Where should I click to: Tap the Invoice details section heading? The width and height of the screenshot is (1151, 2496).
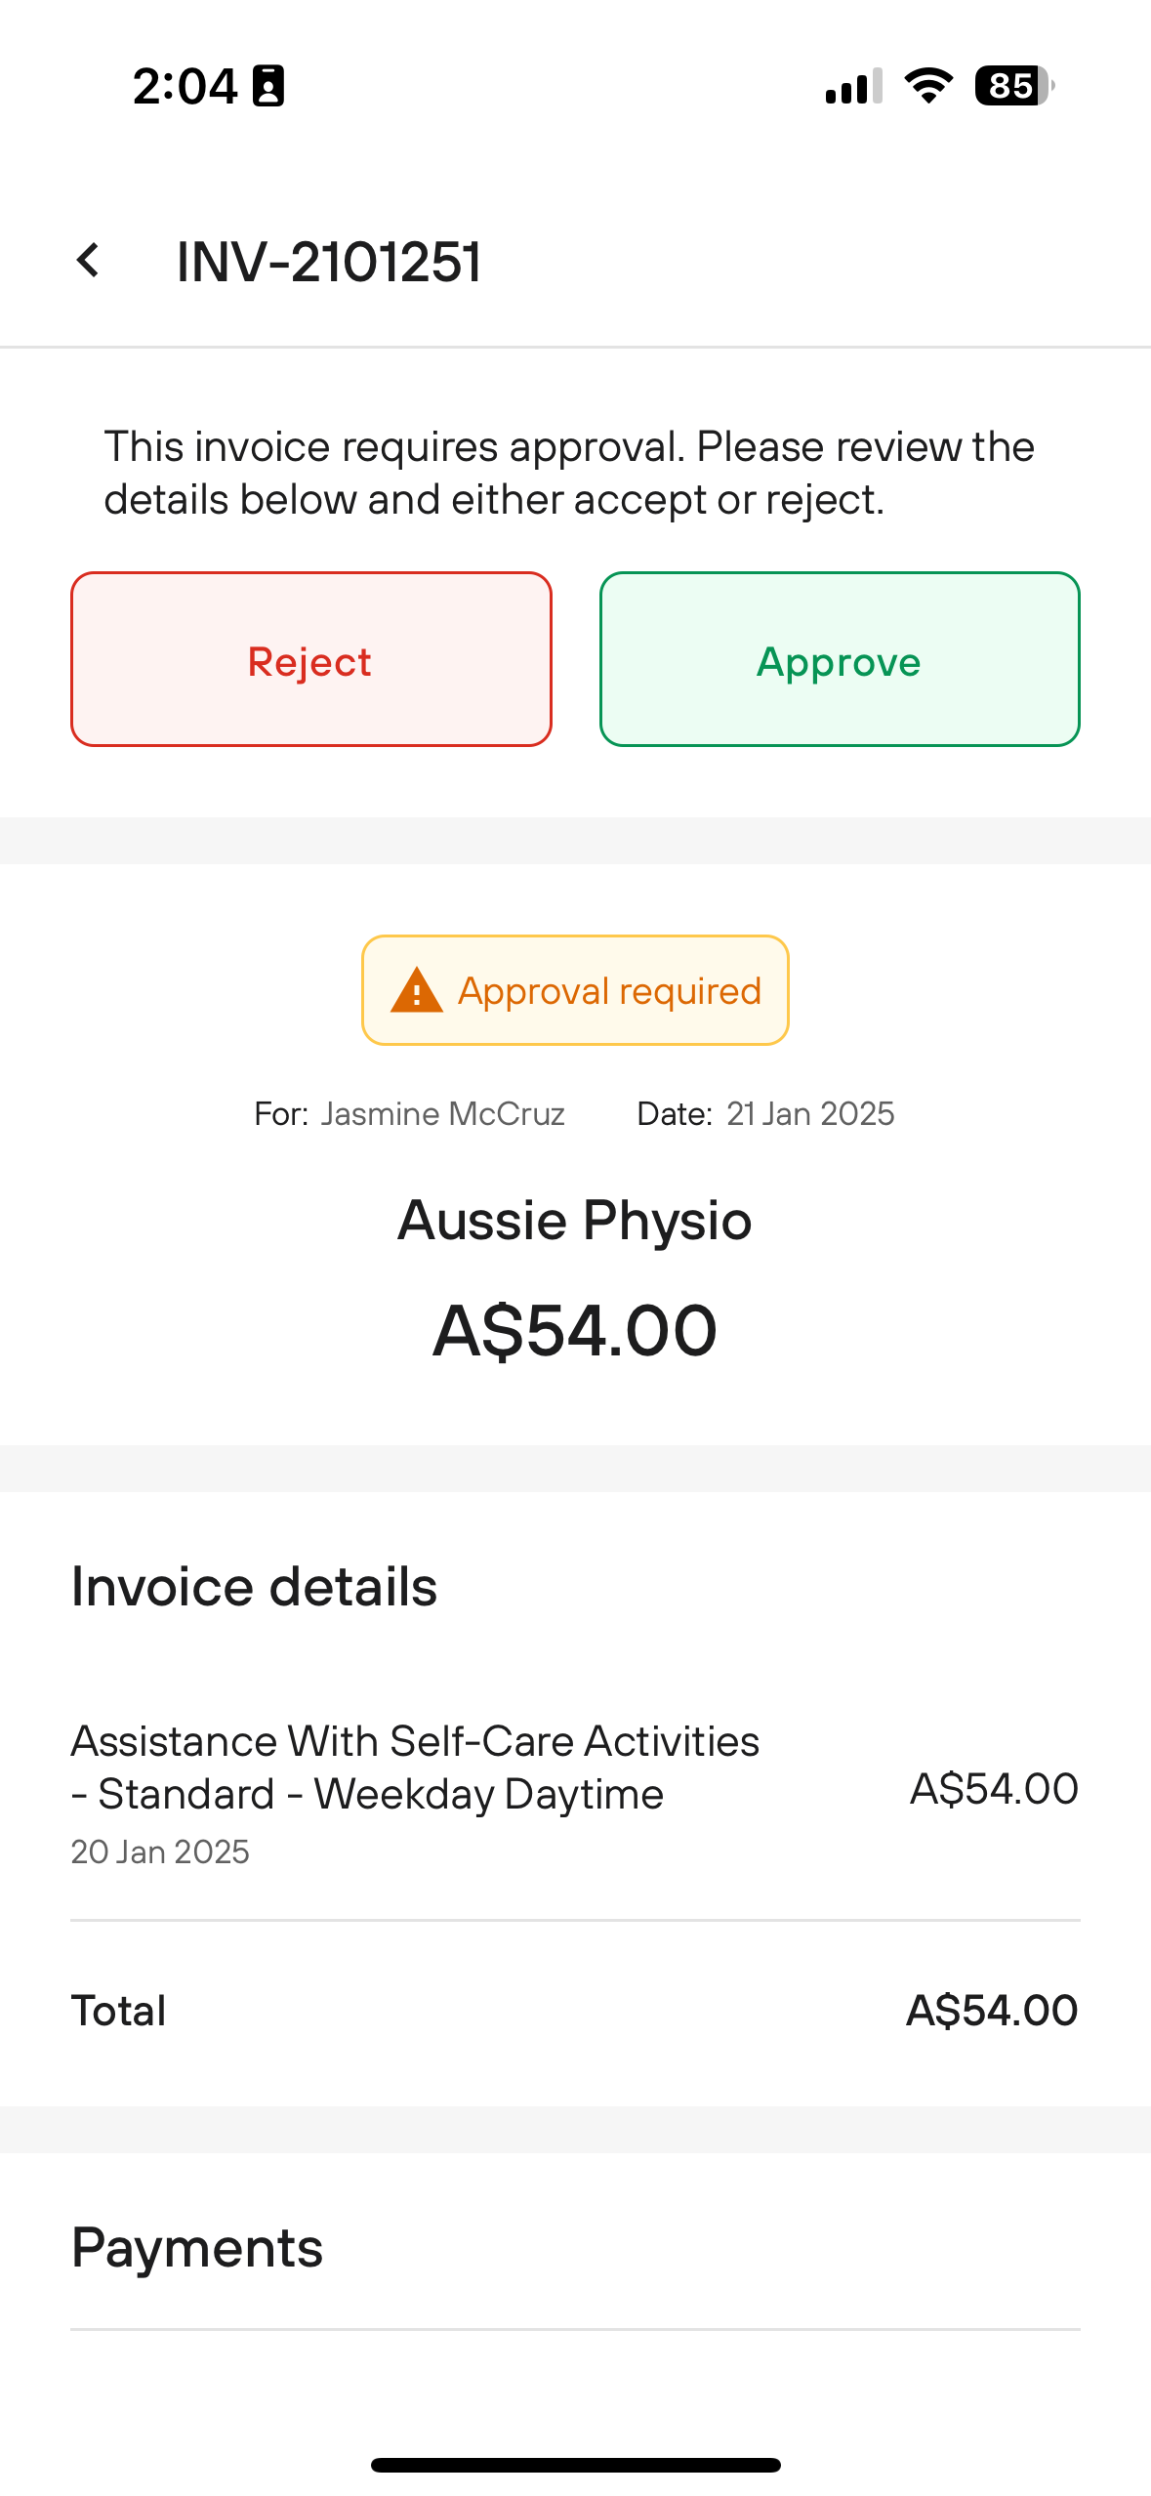click(254, 1586)
